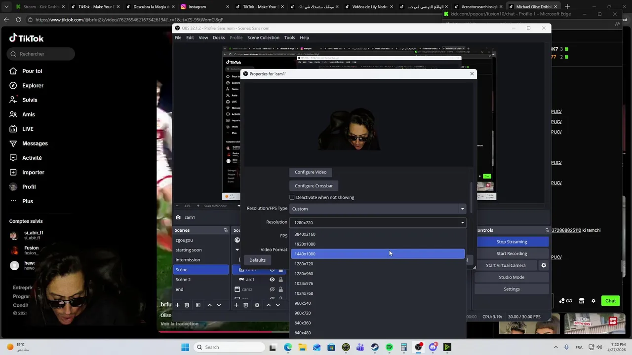Open OBS Edit menu

(190, 37)
